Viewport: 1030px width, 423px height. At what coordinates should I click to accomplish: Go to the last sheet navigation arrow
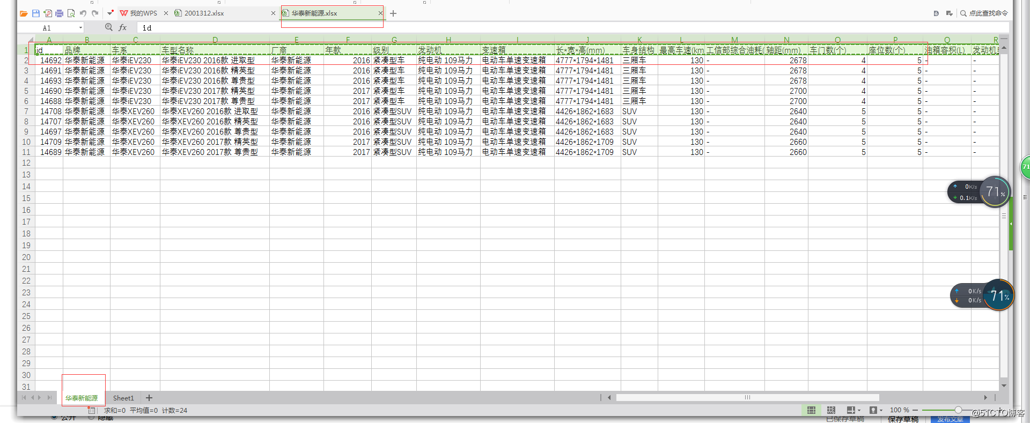[49, 398]
